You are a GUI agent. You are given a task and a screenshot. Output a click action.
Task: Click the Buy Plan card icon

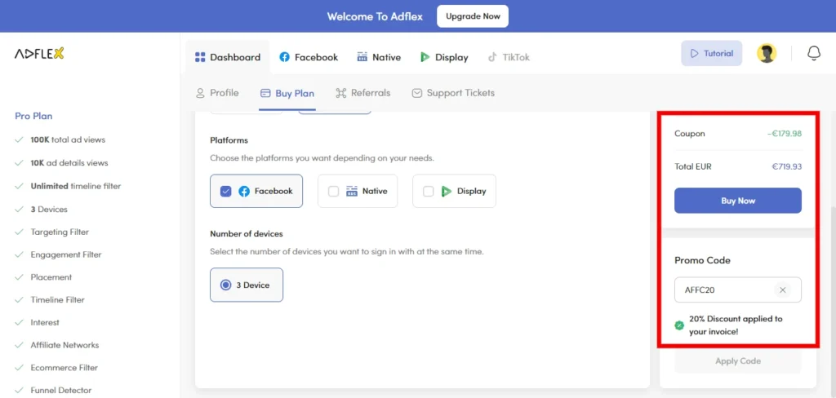pos(265,93)
